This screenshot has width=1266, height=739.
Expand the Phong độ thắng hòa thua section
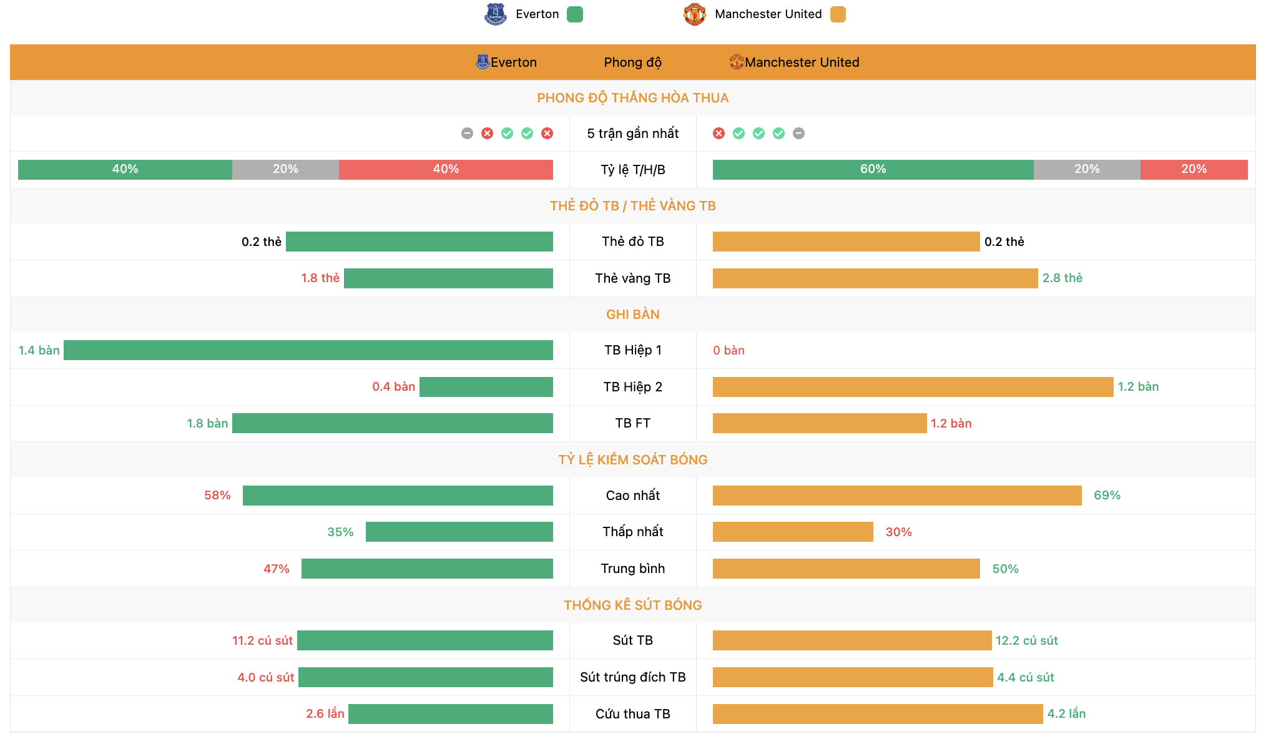coord(632,97)
